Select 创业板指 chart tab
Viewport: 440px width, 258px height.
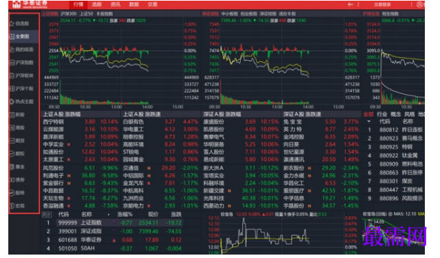pyautogui.click(x=249, y=14)
